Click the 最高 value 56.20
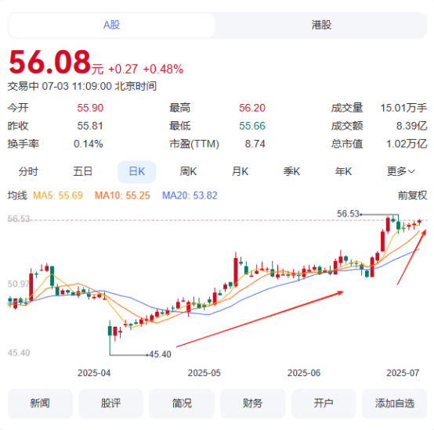 point(252,108)
